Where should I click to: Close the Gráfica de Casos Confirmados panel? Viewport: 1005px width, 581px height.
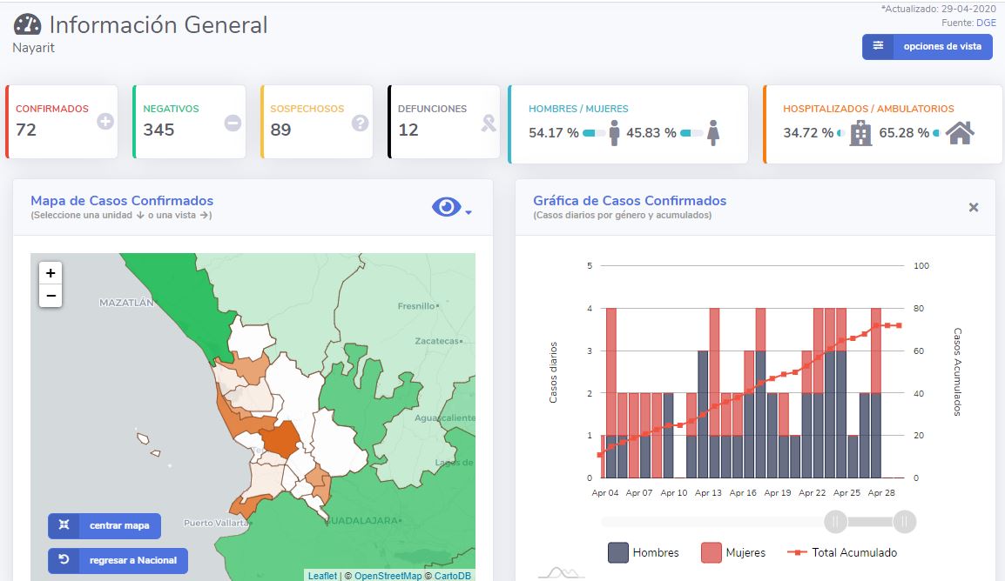974,207
